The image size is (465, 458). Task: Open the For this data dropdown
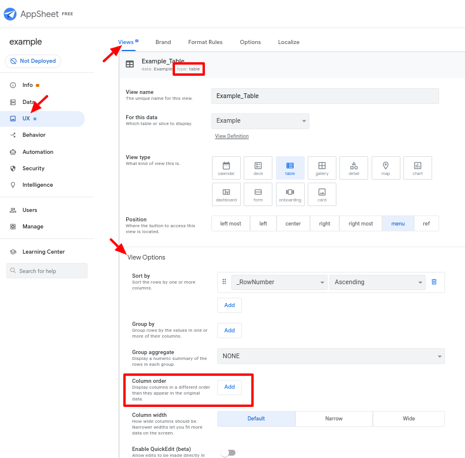tap(260, 121)
